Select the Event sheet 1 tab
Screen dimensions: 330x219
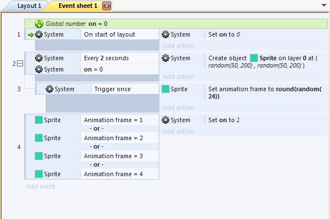pos(78,6)
